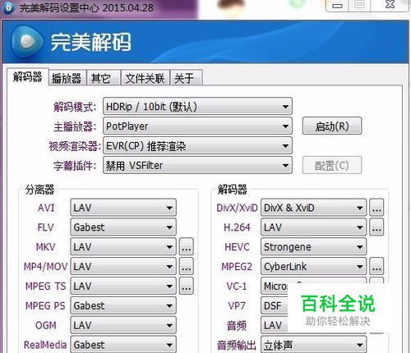Click the 配置(C) button

pos(332,165)
